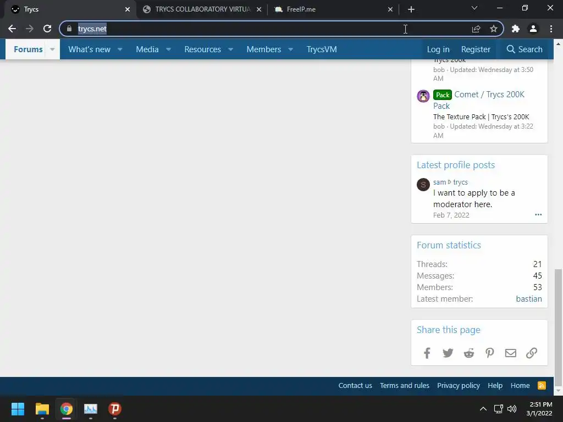The height and width of the screenshot is (422, 563).
Task: Open the profile post three-dots menu
Action: [538, 215]
